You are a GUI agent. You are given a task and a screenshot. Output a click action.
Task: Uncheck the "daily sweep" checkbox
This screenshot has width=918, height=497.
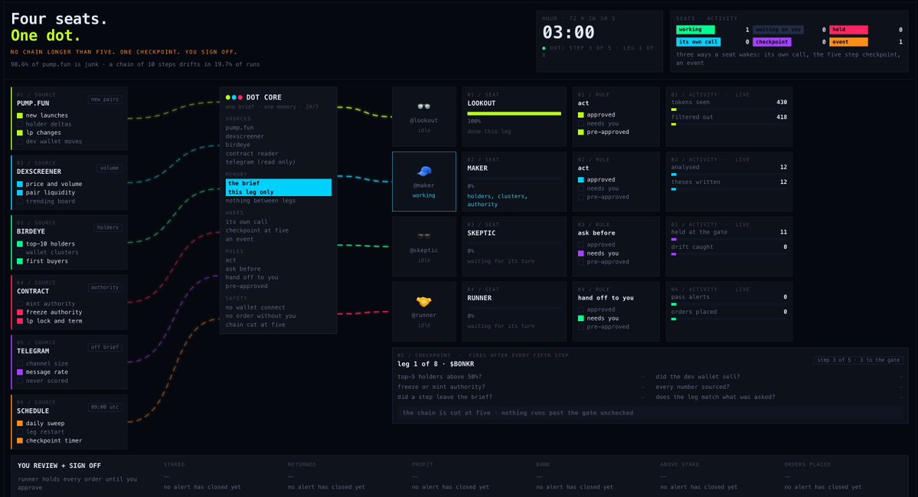[20, 423]
